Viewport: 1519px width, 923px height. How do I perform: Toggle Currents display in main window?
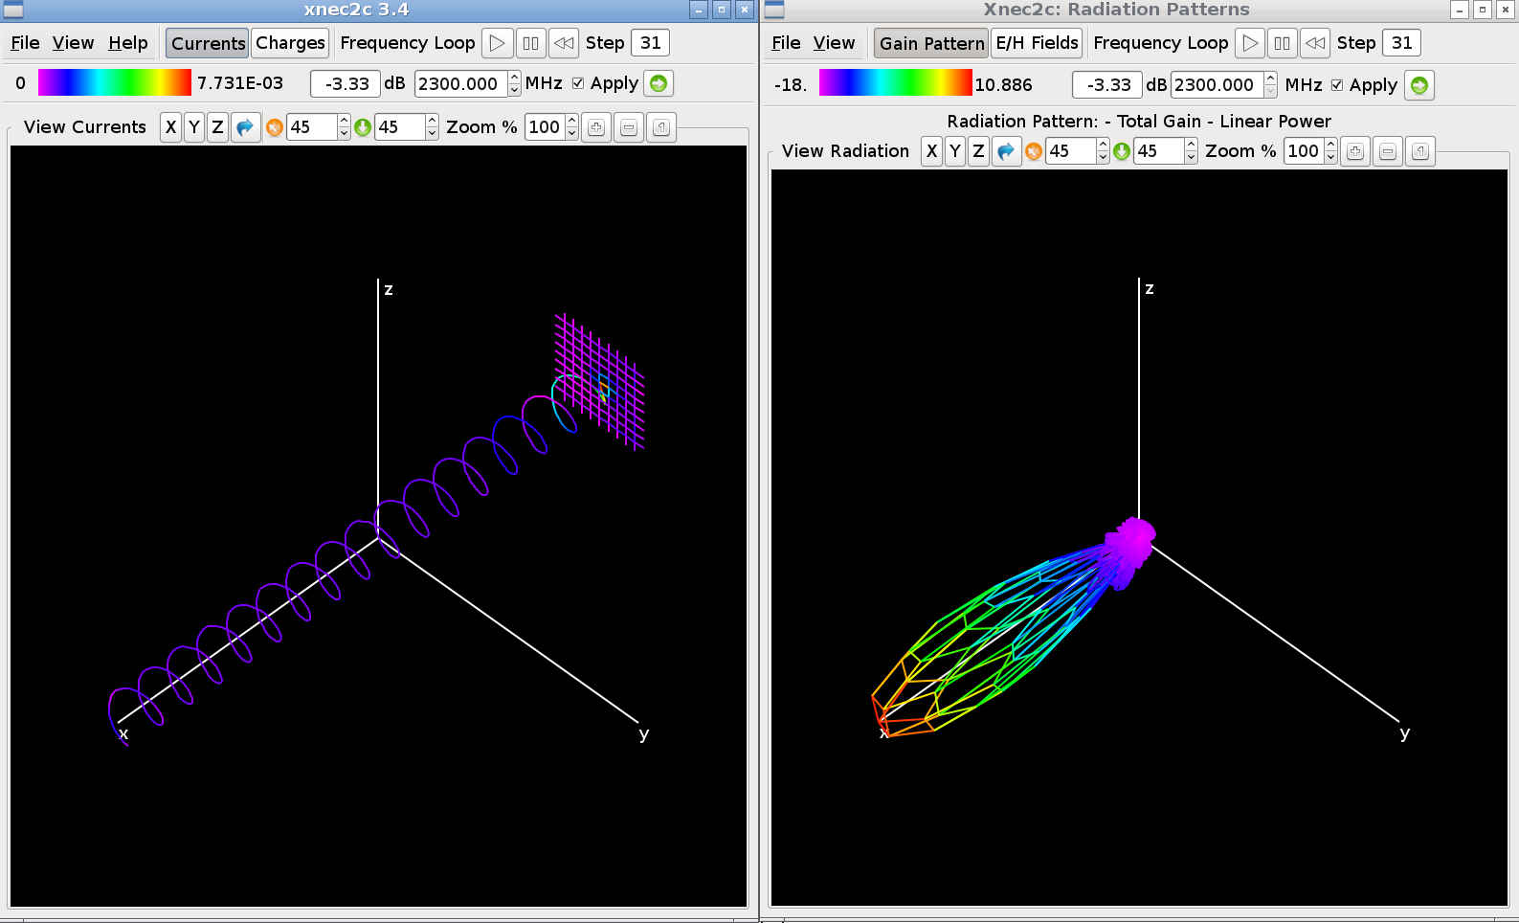[x=208, y=43]
